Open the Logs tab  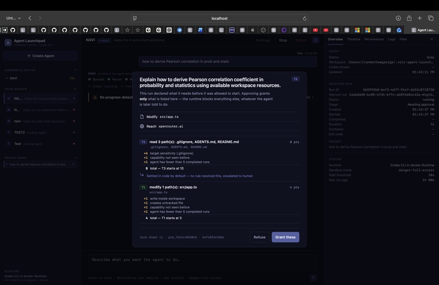click(392, 39)
